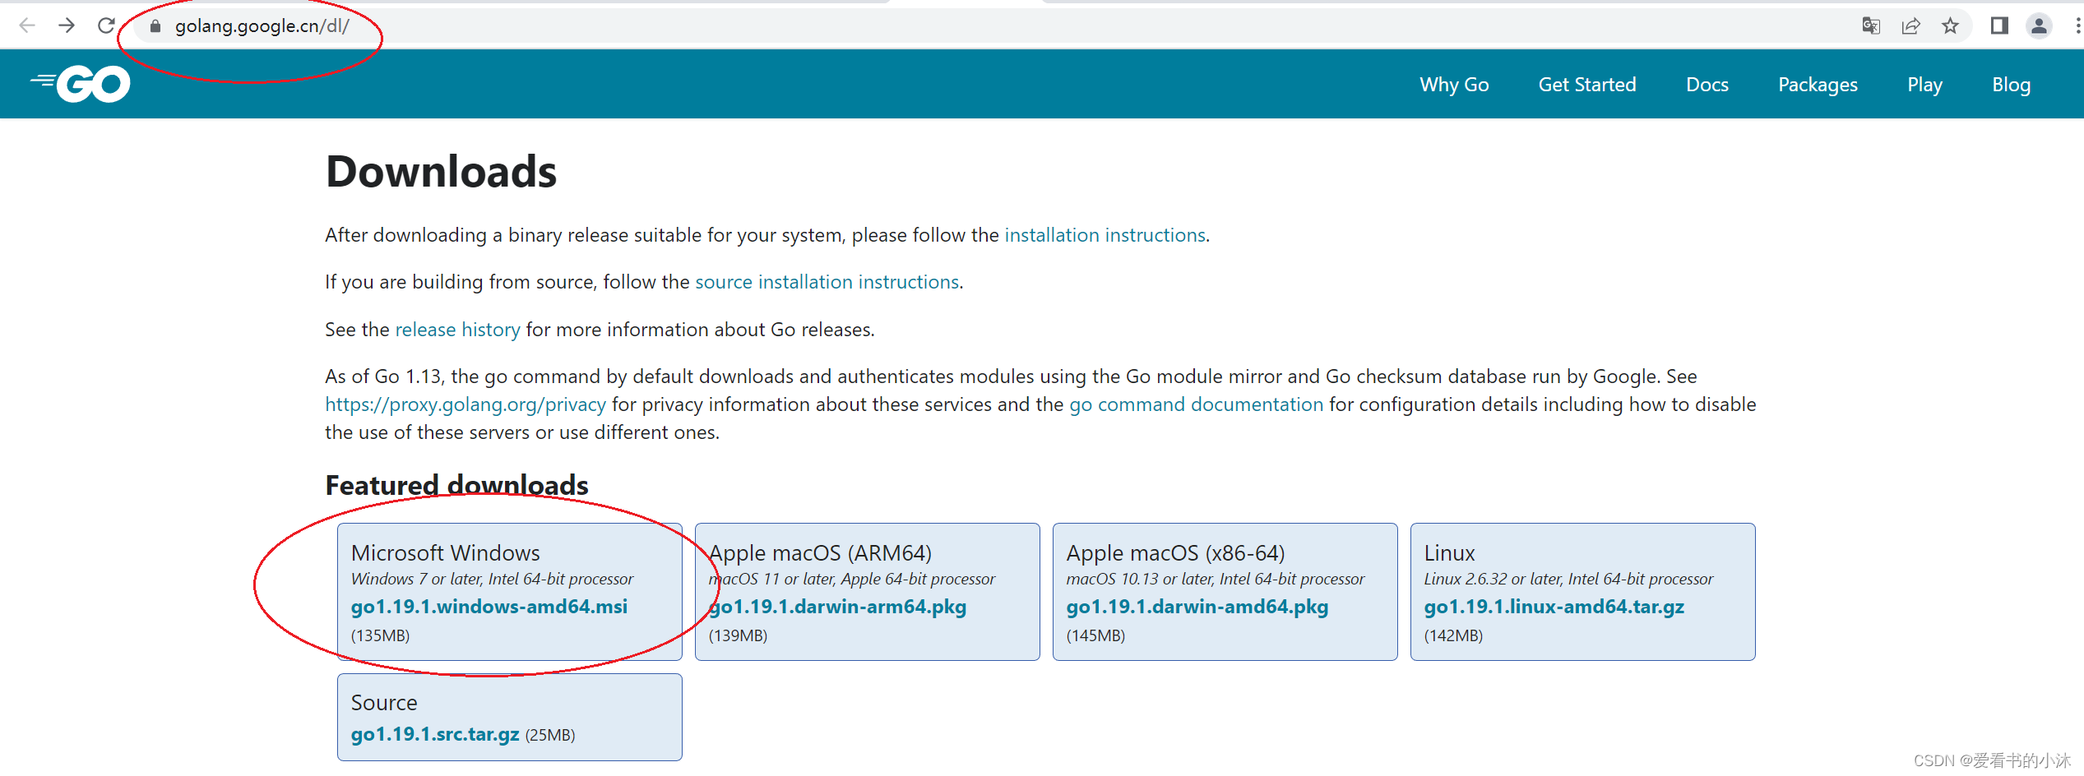
Task: Click the (145MB) size label
Action: [x=1095, y=635]
